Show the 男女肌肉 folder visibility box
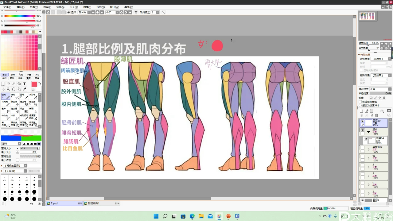This screenshot has width=393, height=221. (363, 148)
